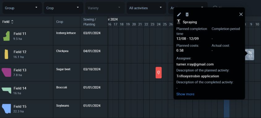
Task: Click the 01/01/2024 sowing date of Field 15
Action: (92, 106)
